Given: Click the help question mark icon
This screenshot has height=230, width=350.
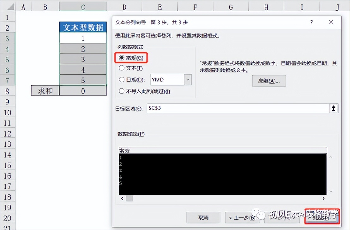Looking at the screenshot, I should coord(311,22).
